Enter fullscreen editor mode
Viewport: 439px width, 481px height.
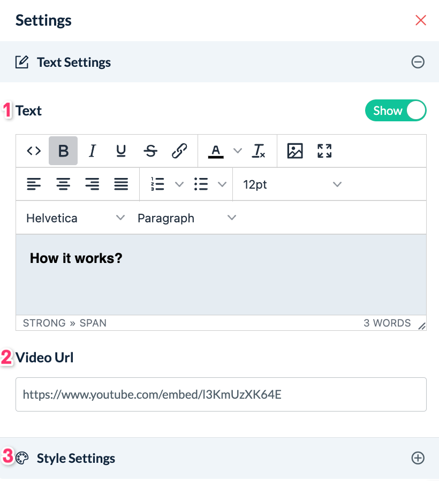click(324, 151)
